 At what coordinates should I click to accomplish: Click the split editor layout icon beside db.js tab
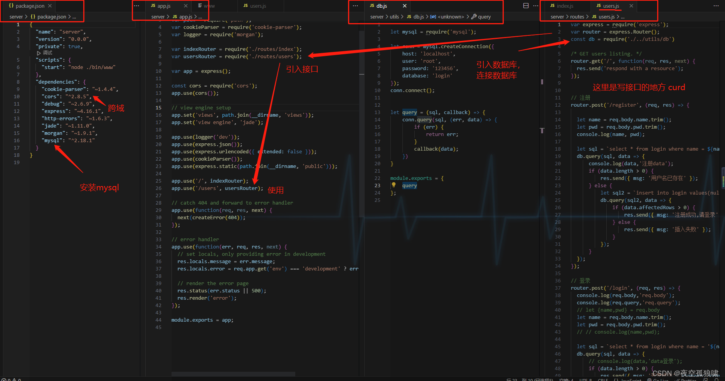pyautogui.click(x=526, y=6)
